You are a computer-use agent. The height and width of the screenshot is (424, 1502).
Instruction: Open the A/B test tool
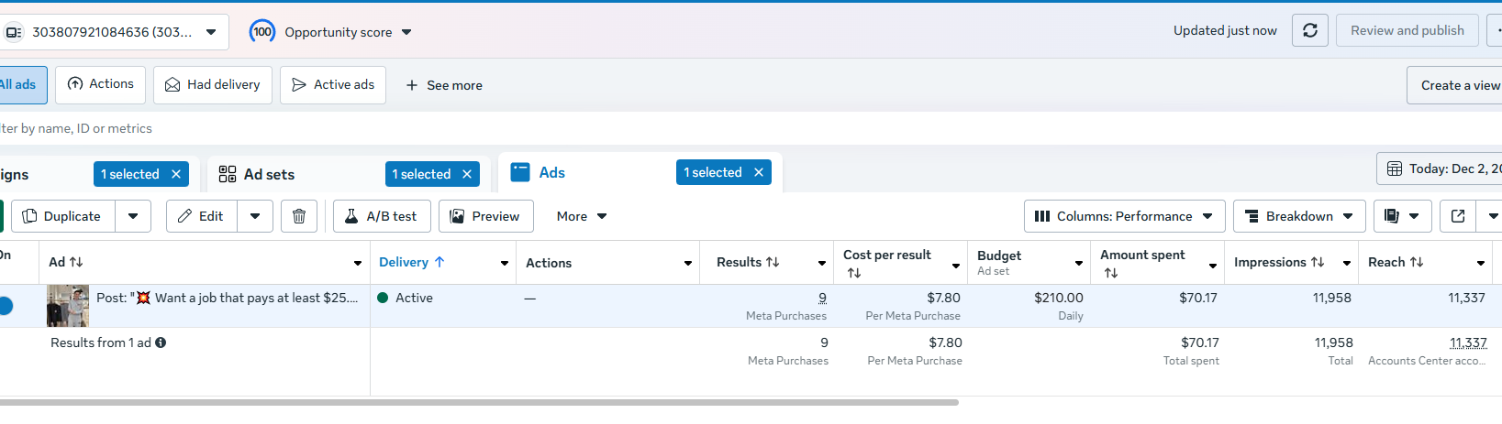(381, 216)
